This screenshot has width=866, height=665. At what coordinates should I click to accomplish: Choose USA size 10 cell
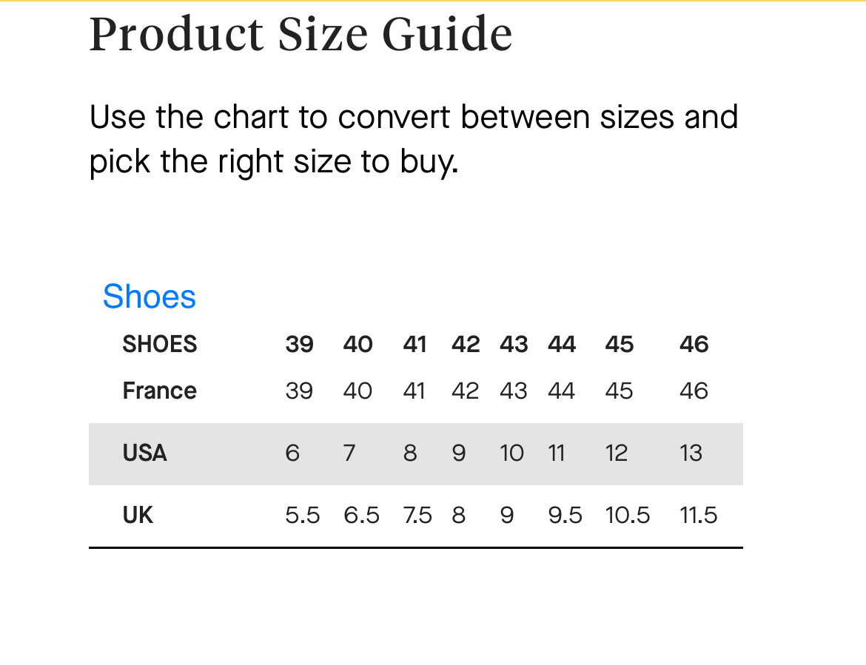511,453
